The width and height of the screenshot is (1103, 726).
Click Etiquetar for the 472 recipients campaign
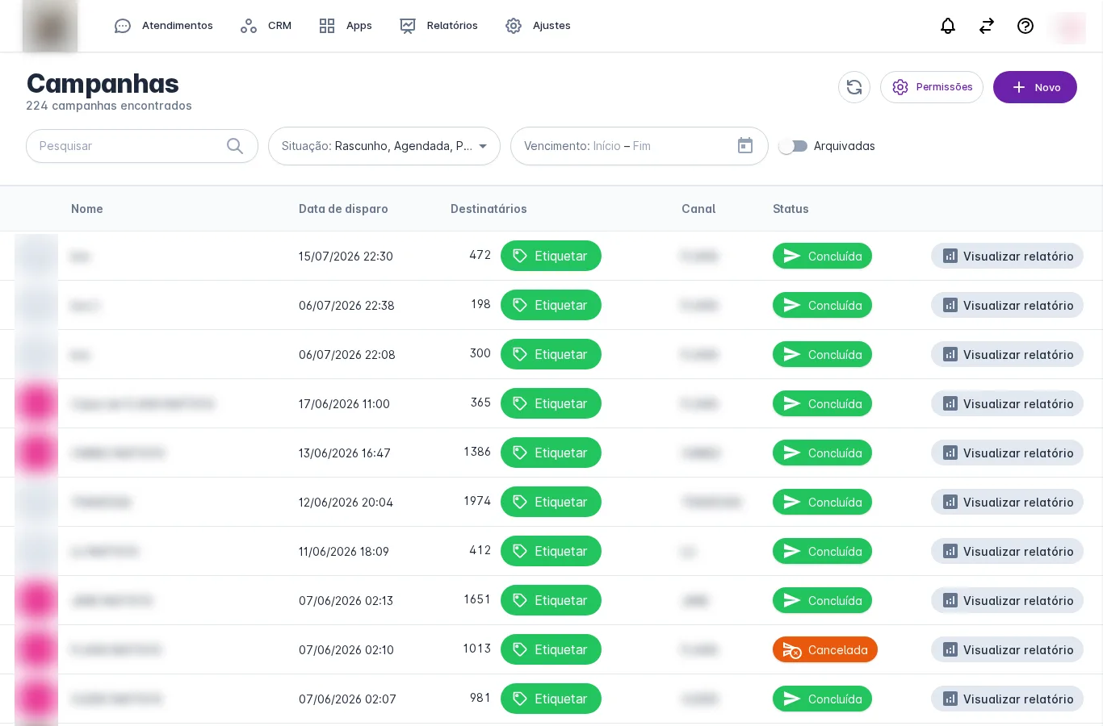click(x=551, y=256)
